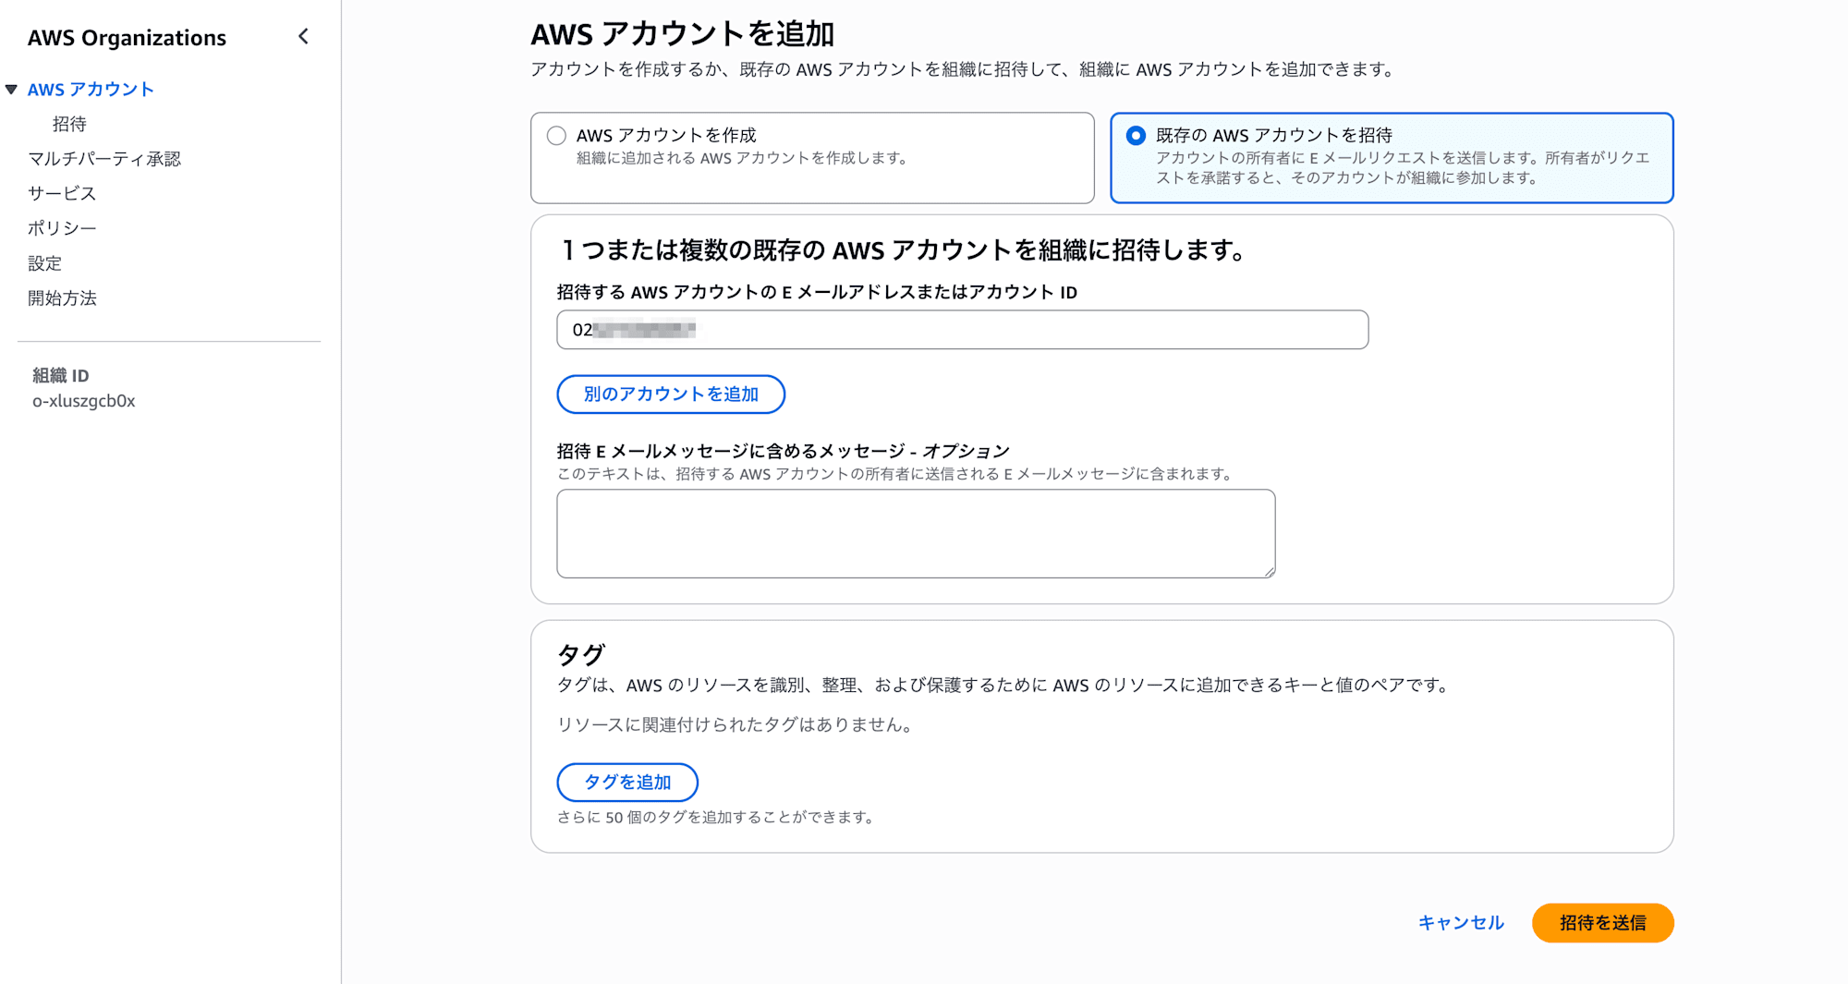Click the AWS Organizations sidebar title

127,38
